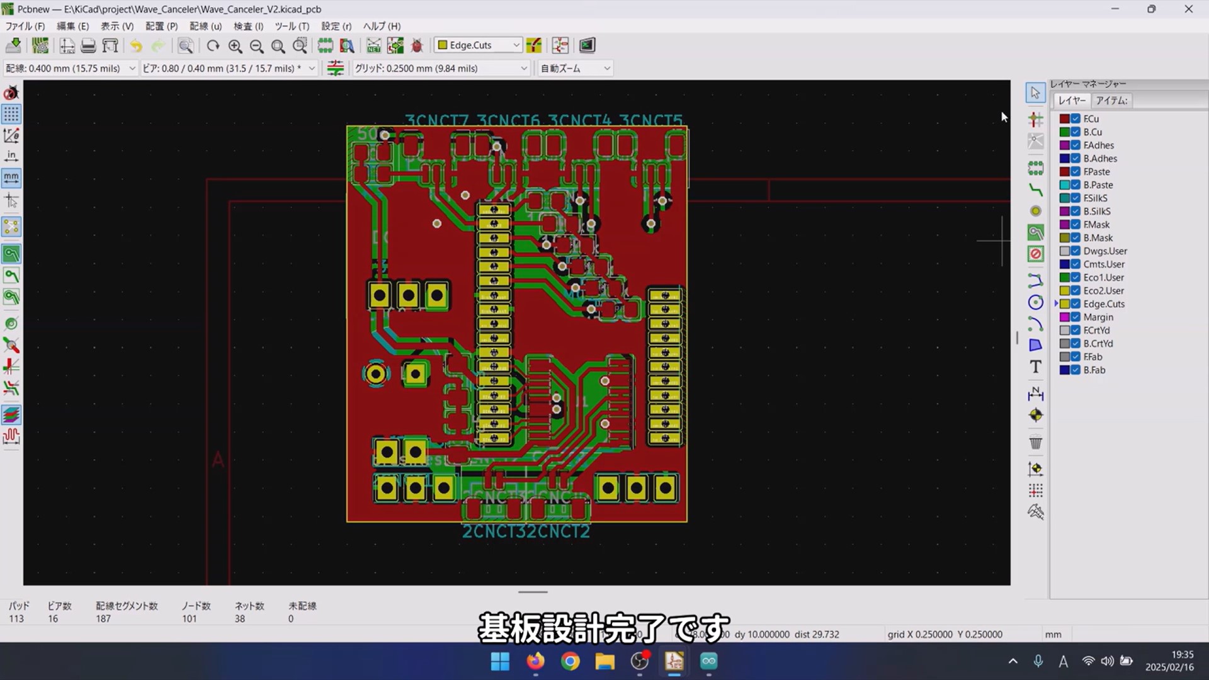Click the Print board icon
The width and height of the screenshot is (1209, 680).
tap(88, 45)
